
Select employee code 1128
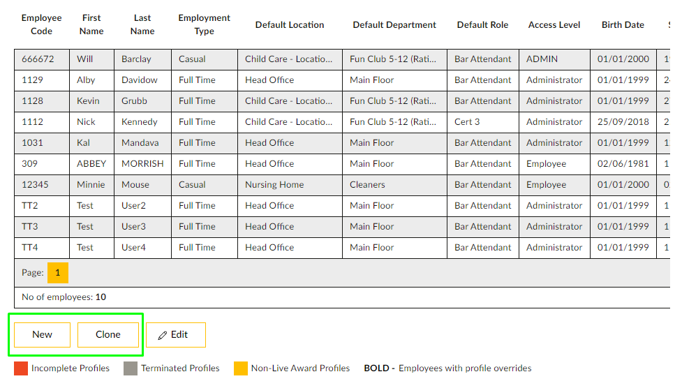click(x=33, y=101)
